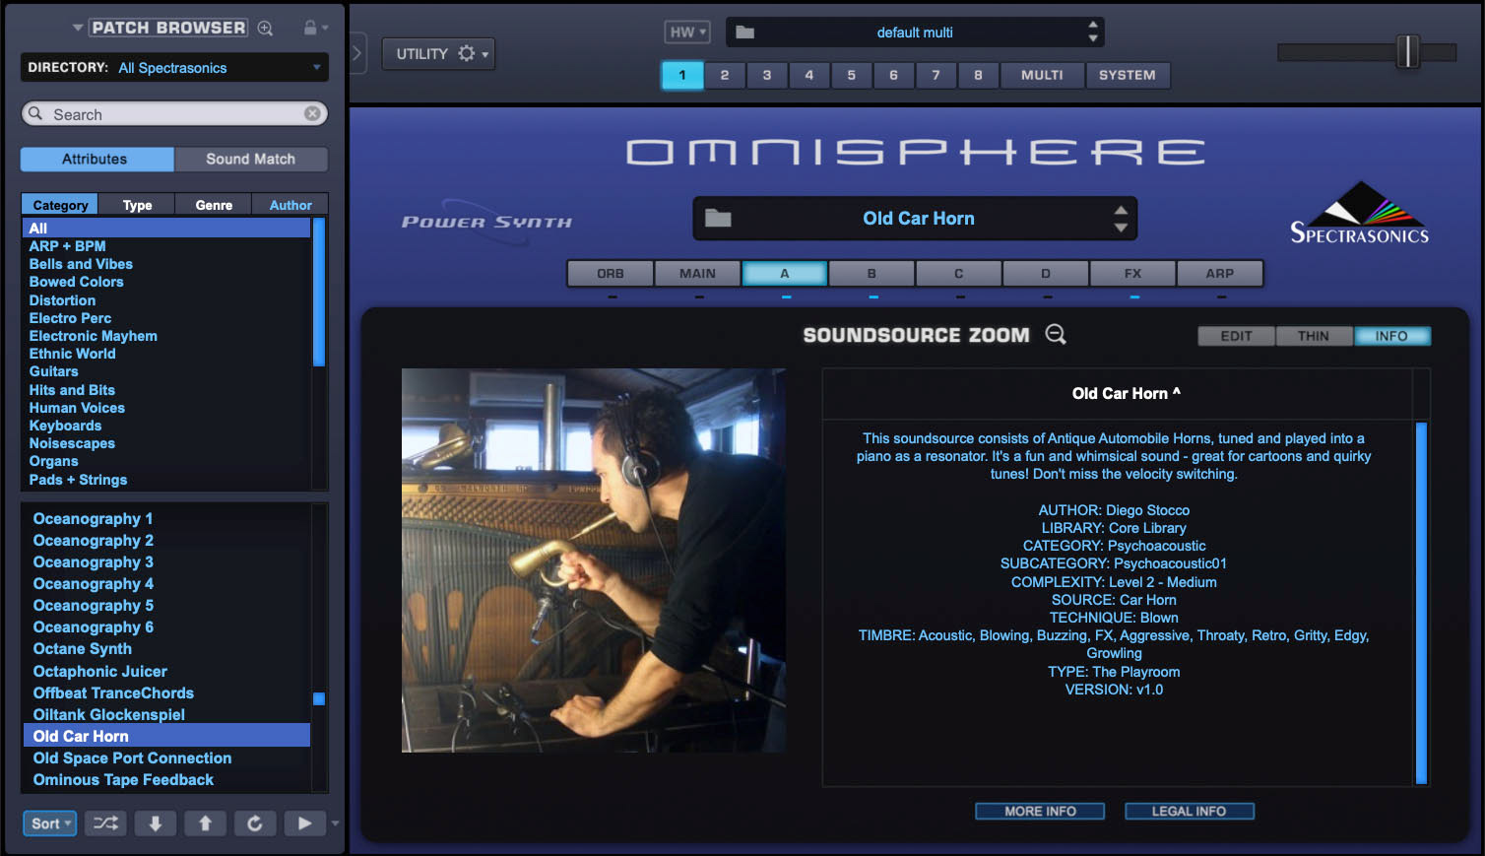
Task: Step to the previous patch with the up arrow
Action: (205, 823)
